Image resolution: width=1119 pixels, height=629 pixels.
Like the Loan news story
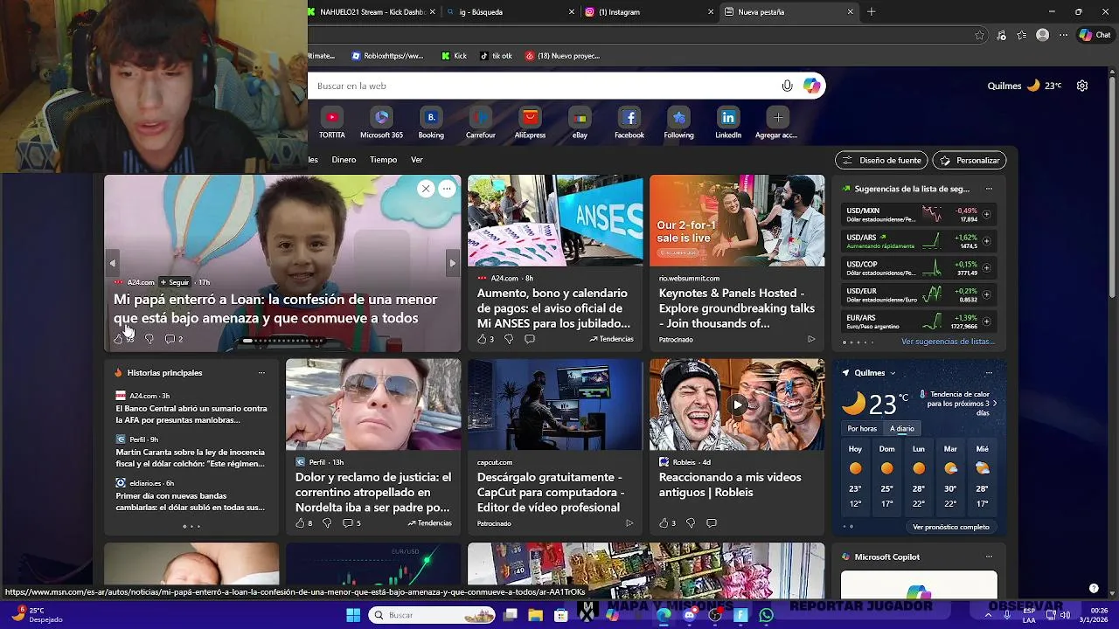tap(119, 339)
